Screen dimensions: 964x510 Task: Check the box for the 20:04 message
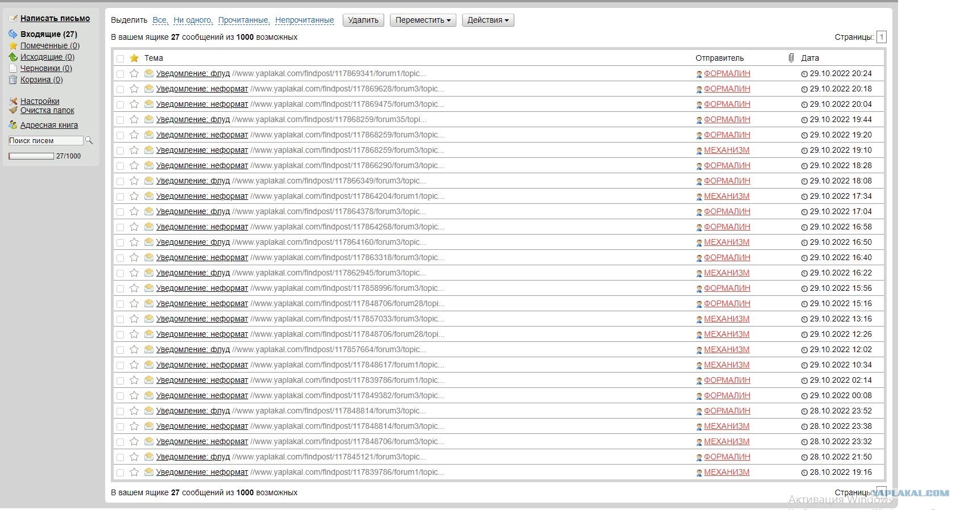[x=120, y=104]
